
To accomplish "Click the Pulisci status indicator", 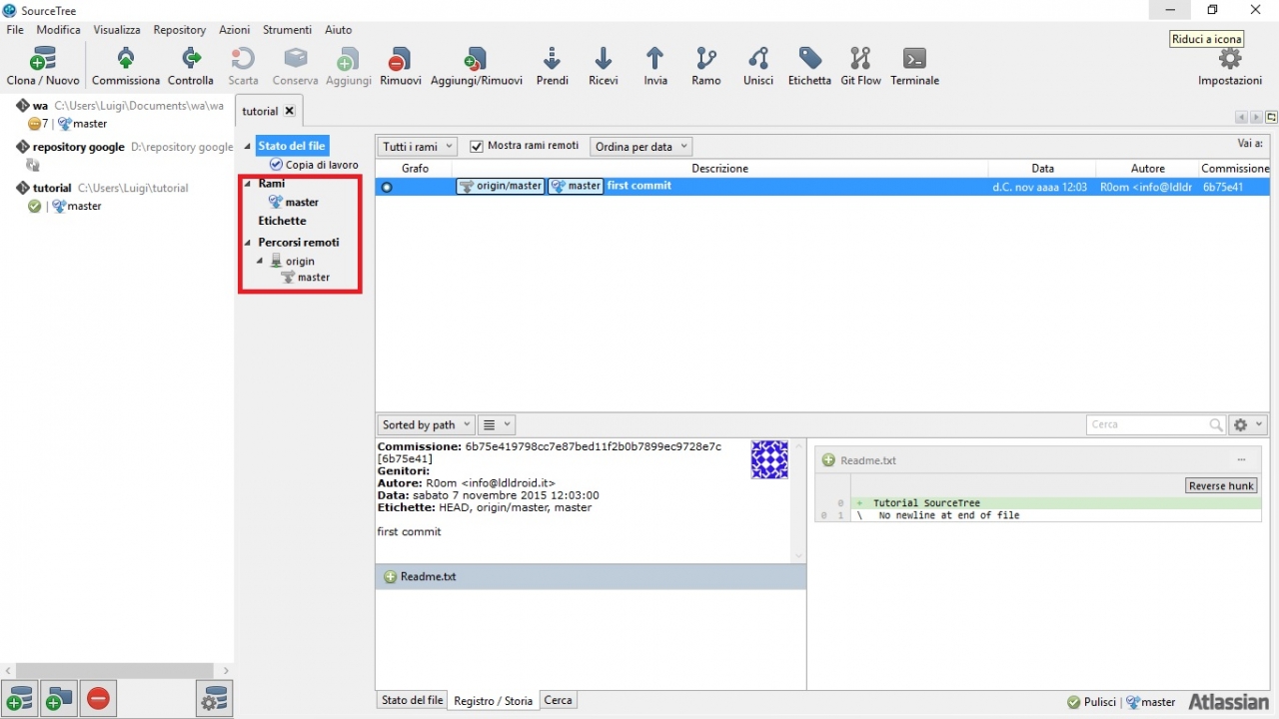I will pyautogui.click(x=1091, y=702).
